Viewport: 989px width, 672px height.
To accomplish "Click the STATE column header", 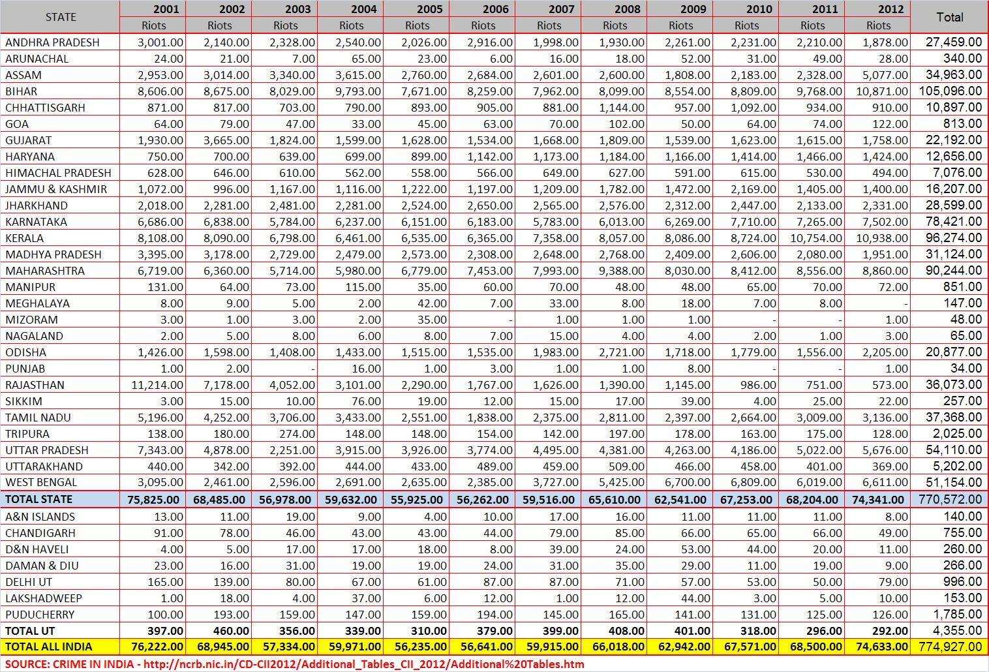I will [60, 17].
